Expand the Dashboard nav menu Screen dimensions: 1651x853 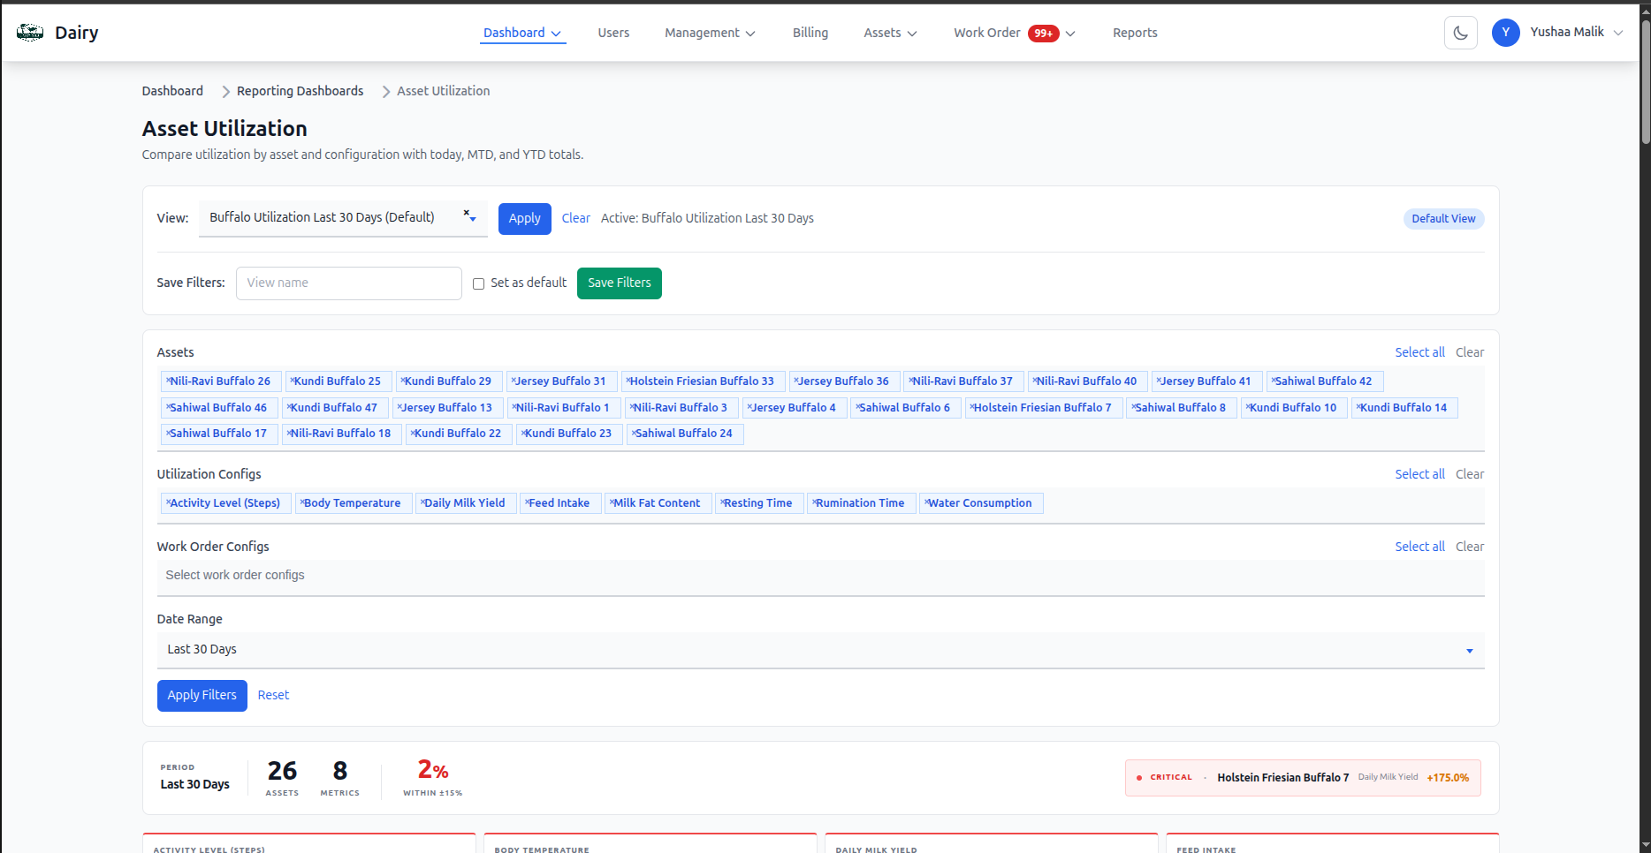coord(523,33)
